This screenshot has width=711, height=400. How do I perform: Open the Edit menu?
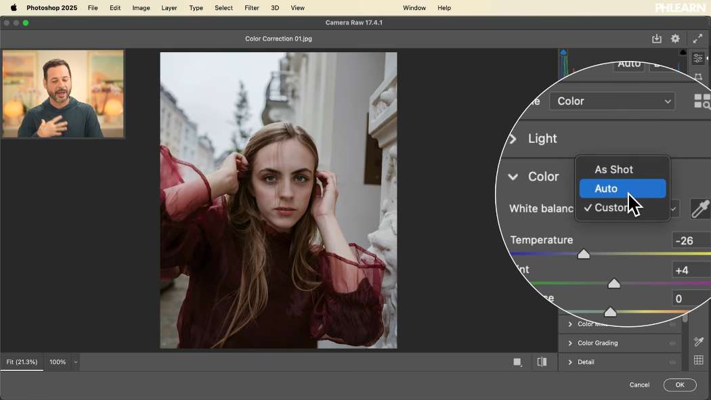[x=115, y=7]
